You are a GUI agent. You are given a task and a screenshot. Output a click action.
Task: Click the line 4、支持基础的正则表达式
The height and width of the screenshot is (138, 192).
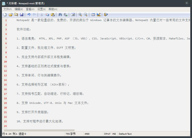point(44,66)
